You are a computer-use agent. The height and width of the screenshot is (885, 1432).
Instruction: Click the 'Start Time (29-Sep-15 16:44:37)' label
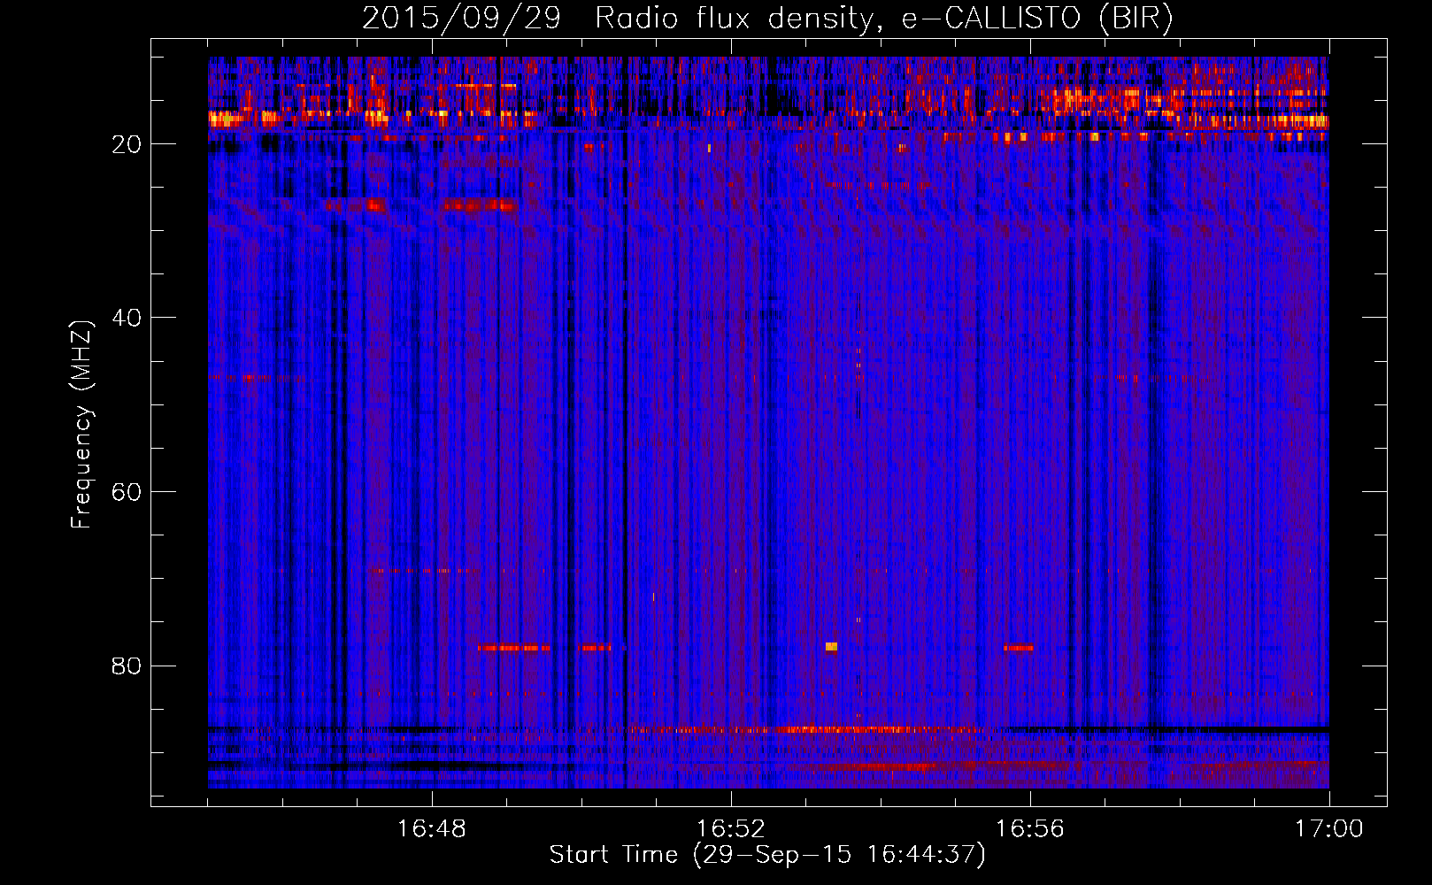[x=767, y=855]
